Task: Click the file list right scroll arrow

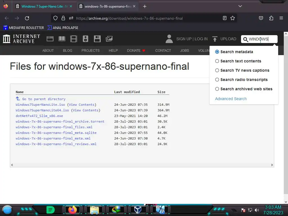Action: click(272, 165)
